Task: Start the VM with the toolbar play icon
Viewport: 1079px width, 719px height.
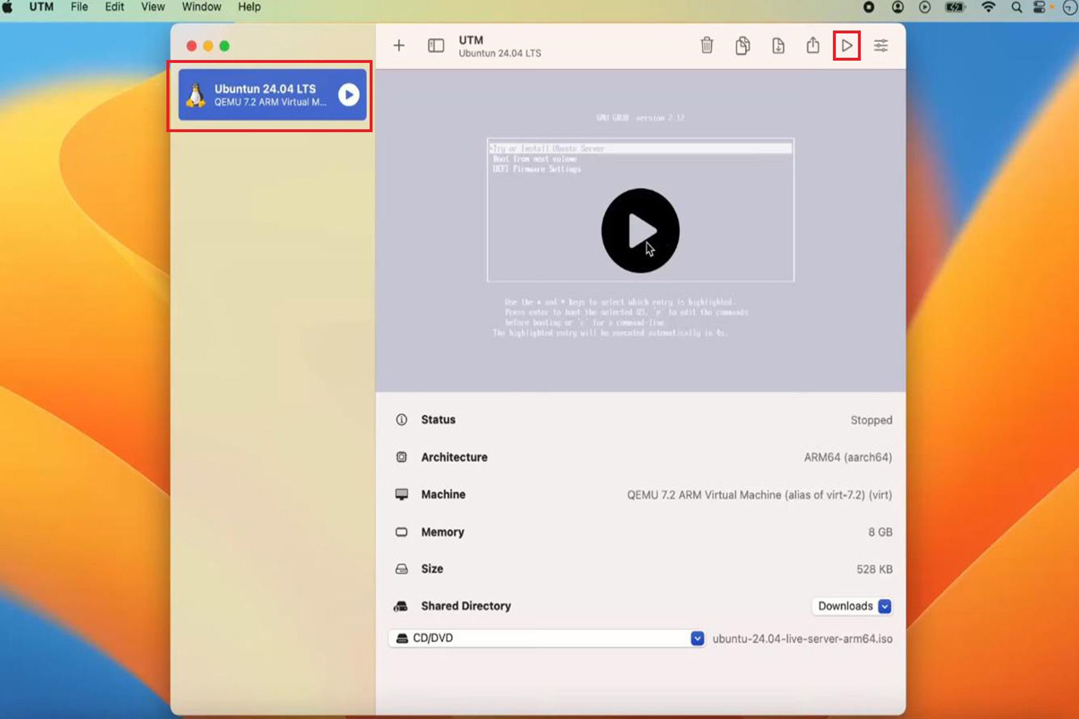Action: coord(847,45)
